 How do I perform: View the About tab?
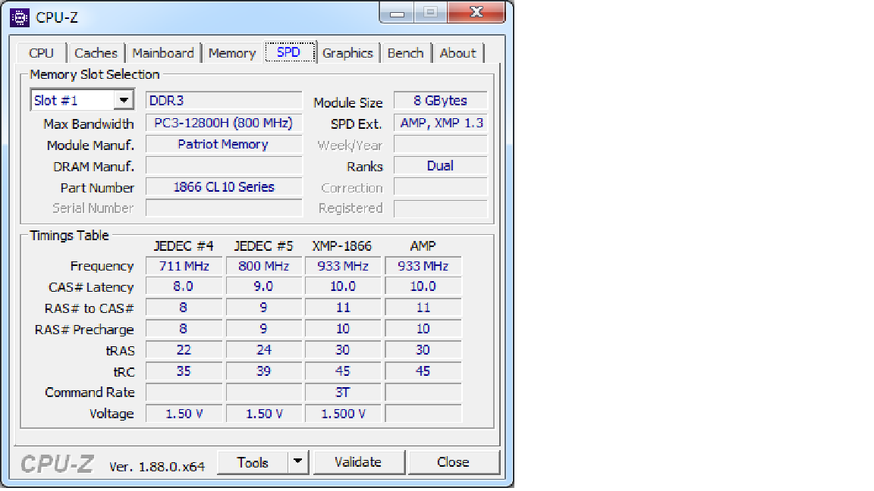pos(458,54)
